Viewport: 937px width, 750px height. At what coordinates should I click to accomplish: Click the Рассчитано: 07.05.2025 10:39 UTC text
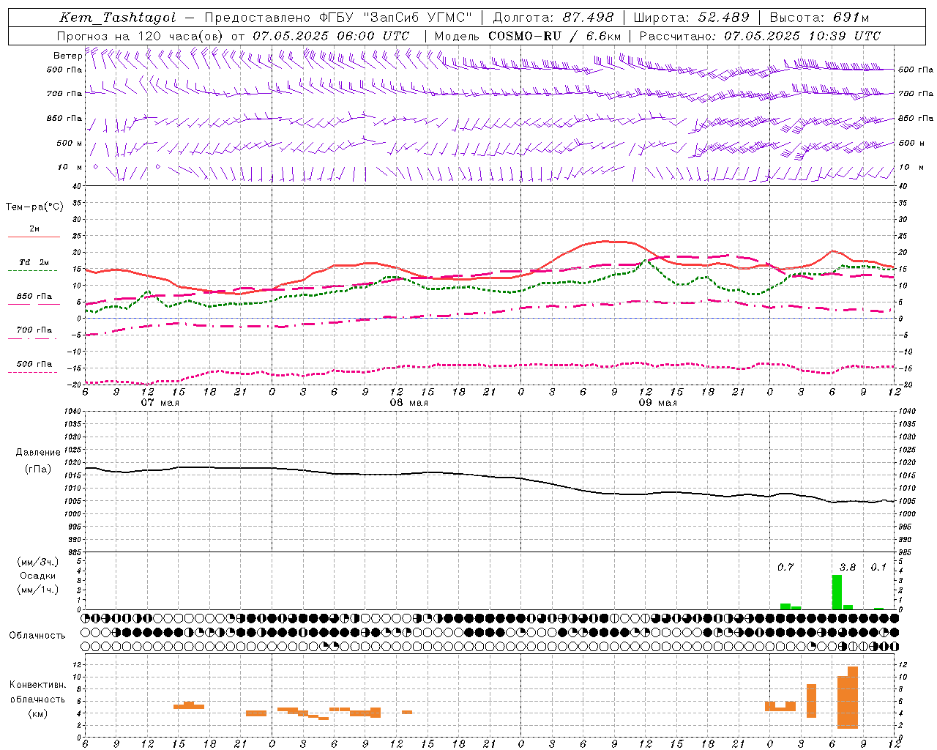(760, 36)
